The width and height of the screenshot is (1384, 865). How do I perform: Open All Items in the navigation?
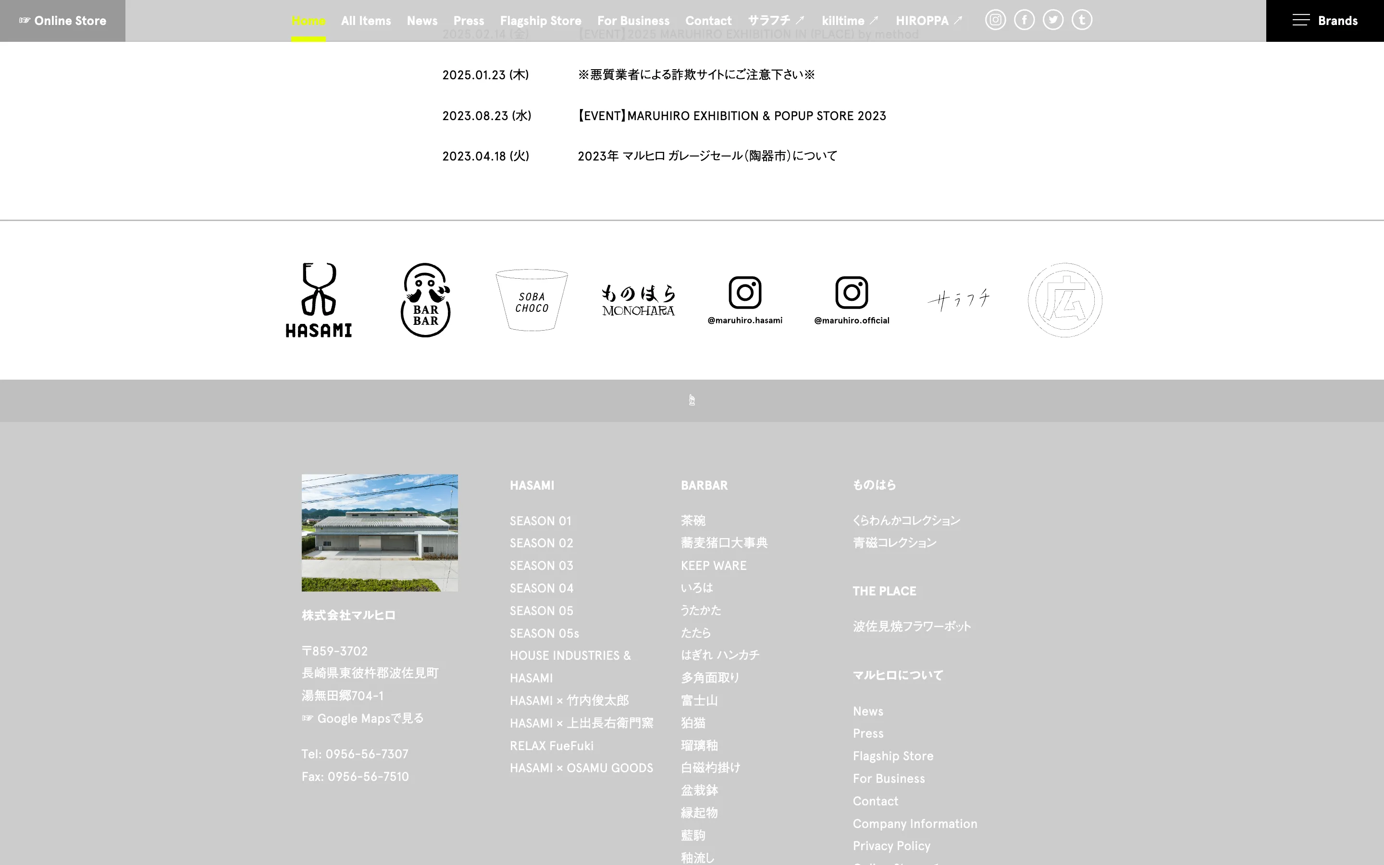tap(366, 21)
